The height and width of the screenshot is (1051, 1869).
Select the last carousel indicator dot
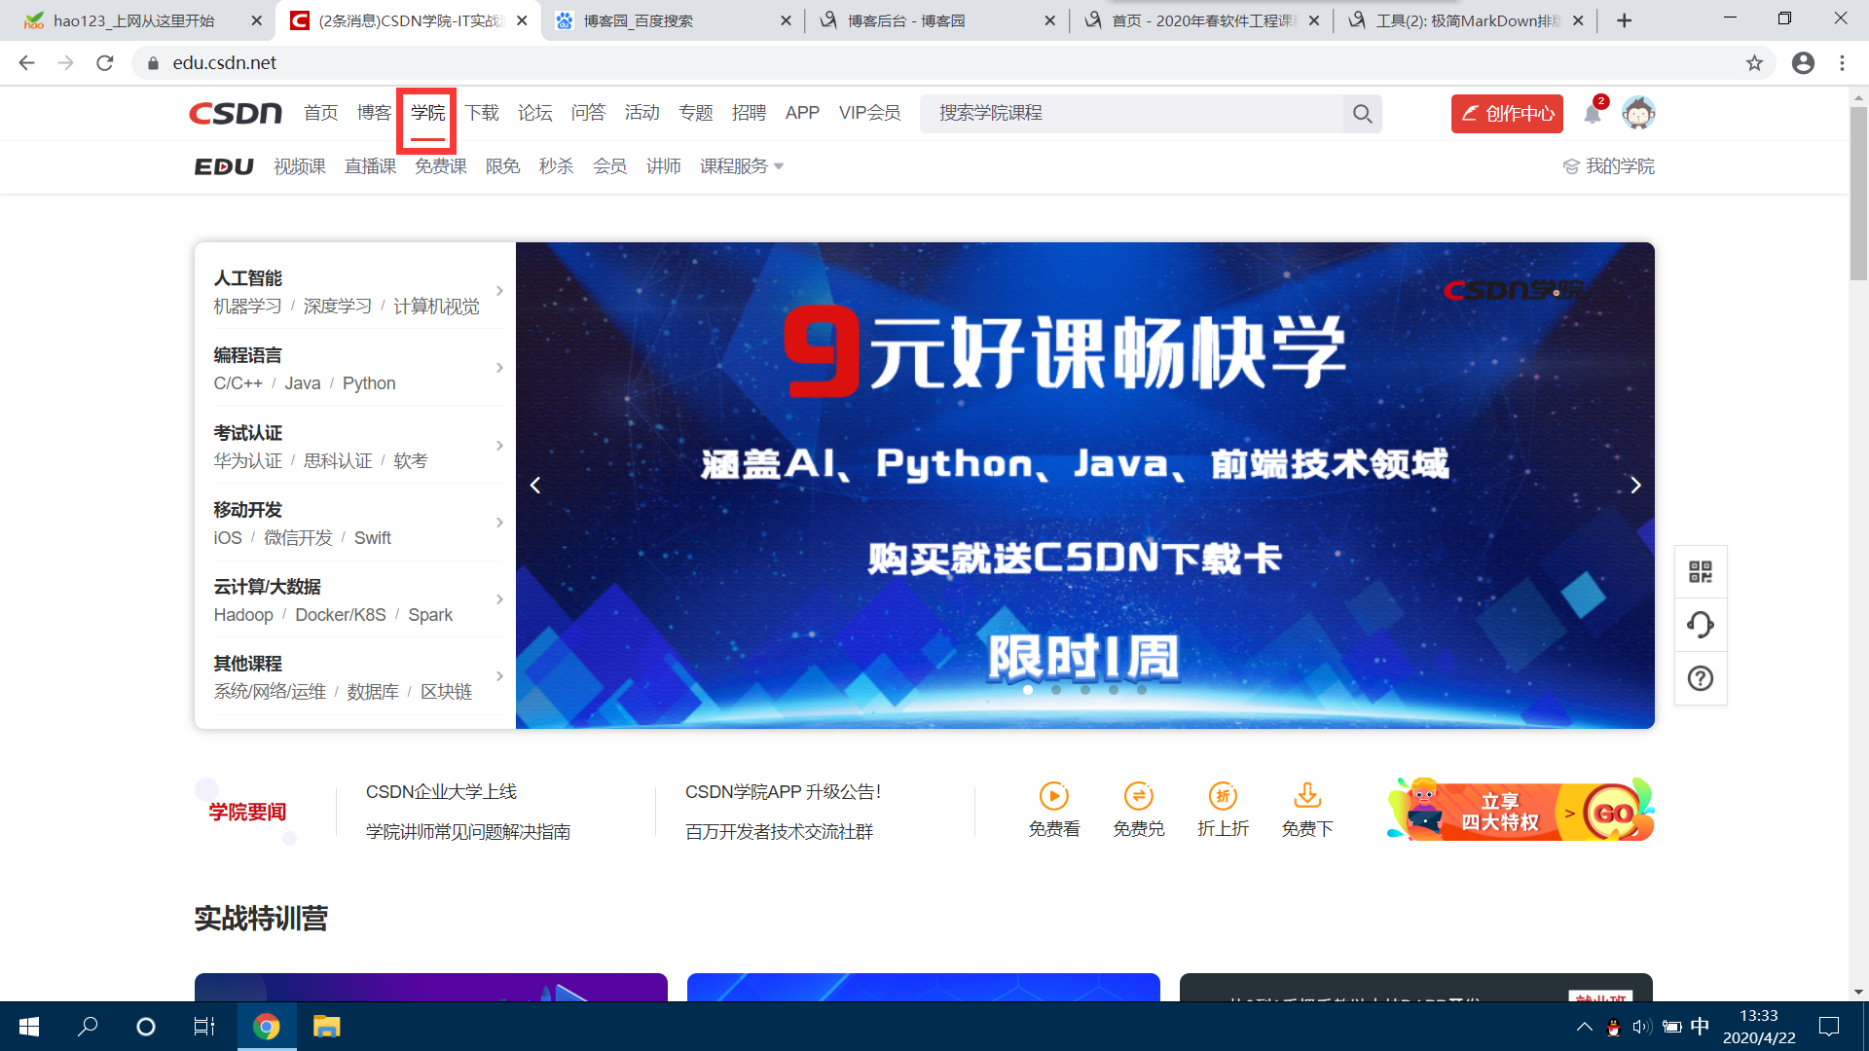tap(1142, 690)
